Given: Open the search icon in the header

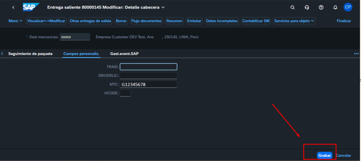Looking at the screenshot, I should (293, 7).
